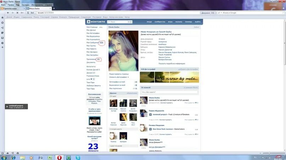The height and width of the screenshot is (160, 286).
Task: Open 'Мои Сообщения' in the left menu
Action: tap(92, 42)
